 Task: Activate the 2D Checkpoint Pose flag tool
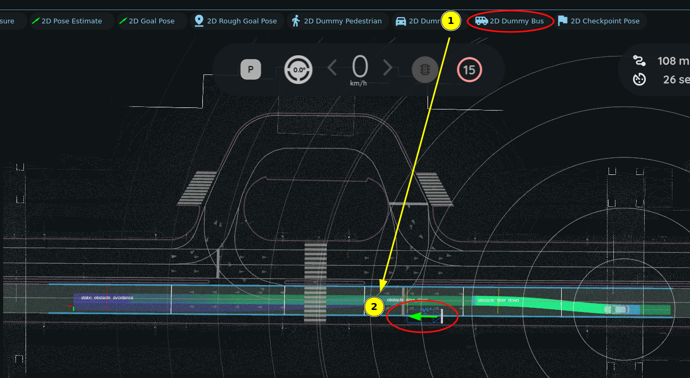click(x=599, y=21)
